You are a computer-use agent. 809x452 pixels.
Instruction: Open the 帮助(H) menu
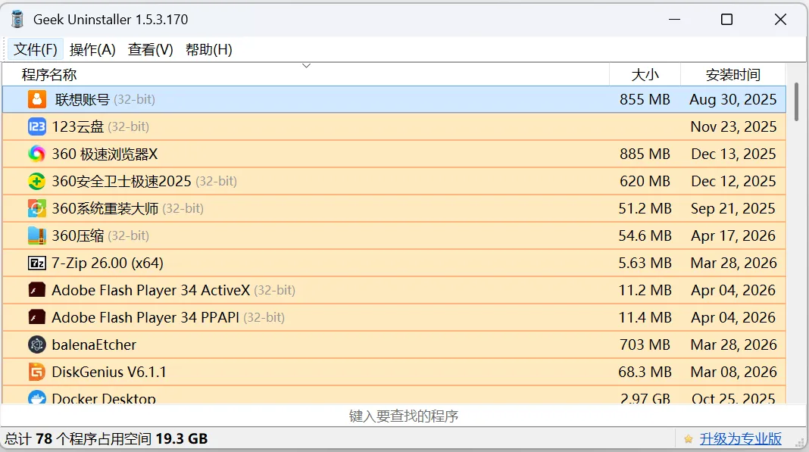click(208, 49)
